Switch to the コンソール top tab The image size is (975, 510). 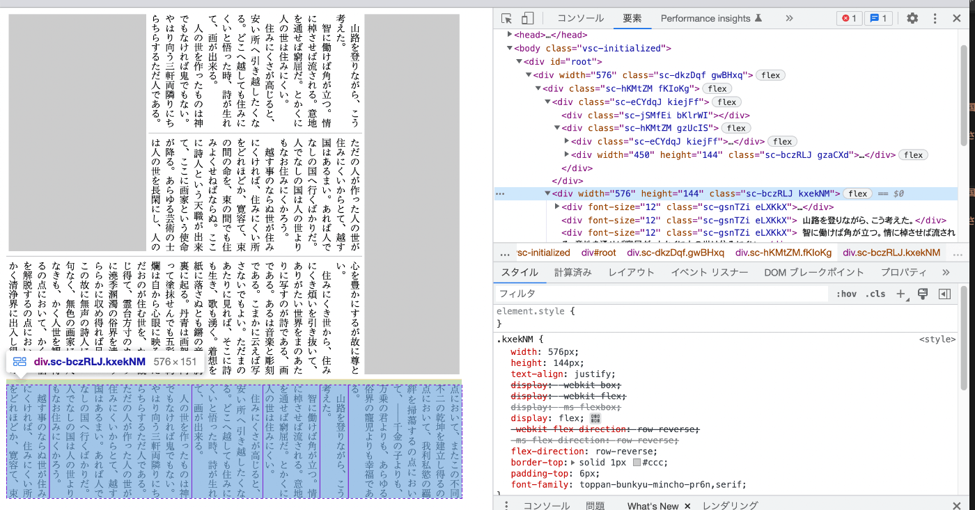coord(580,19)
